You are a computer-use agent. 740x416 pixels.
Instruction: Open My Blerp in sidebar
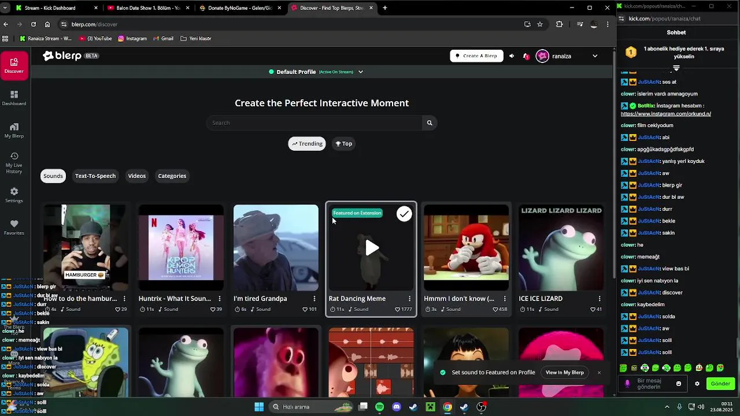pos(14,131)
